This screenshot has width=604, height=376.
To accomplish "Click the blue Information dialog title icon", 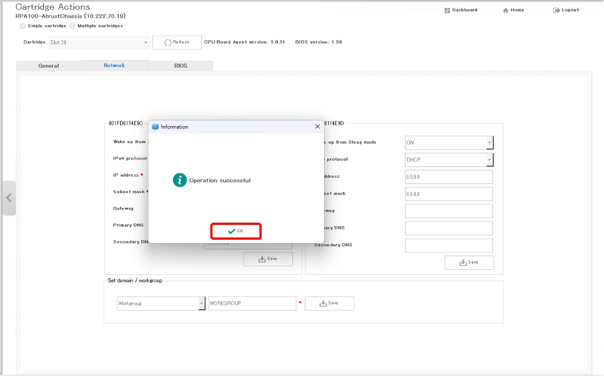I will (x=155, y=127).
